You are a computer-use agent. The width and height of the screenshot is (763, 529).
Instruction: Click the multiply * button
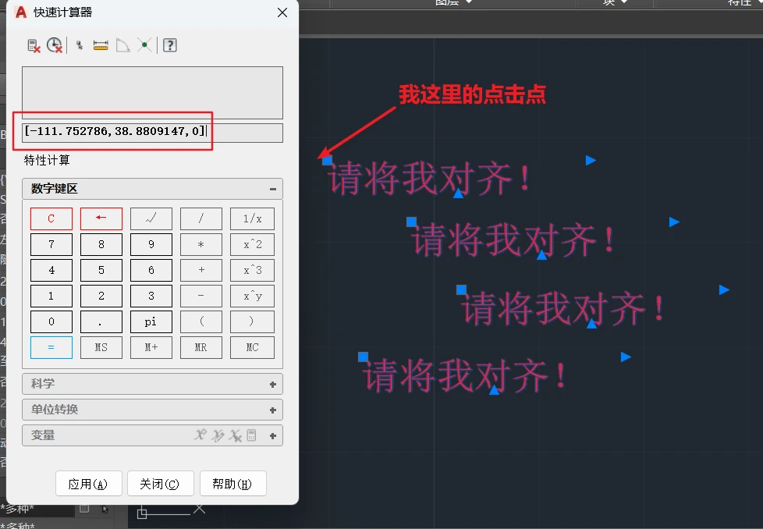(x=201, y=244)
